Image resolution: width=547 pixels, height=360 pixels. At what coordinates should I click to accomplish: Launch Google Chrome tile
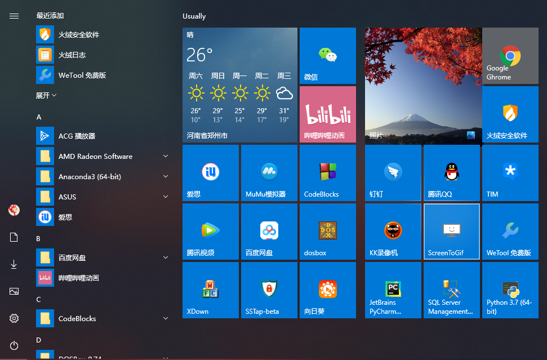[x=510, y=56]
